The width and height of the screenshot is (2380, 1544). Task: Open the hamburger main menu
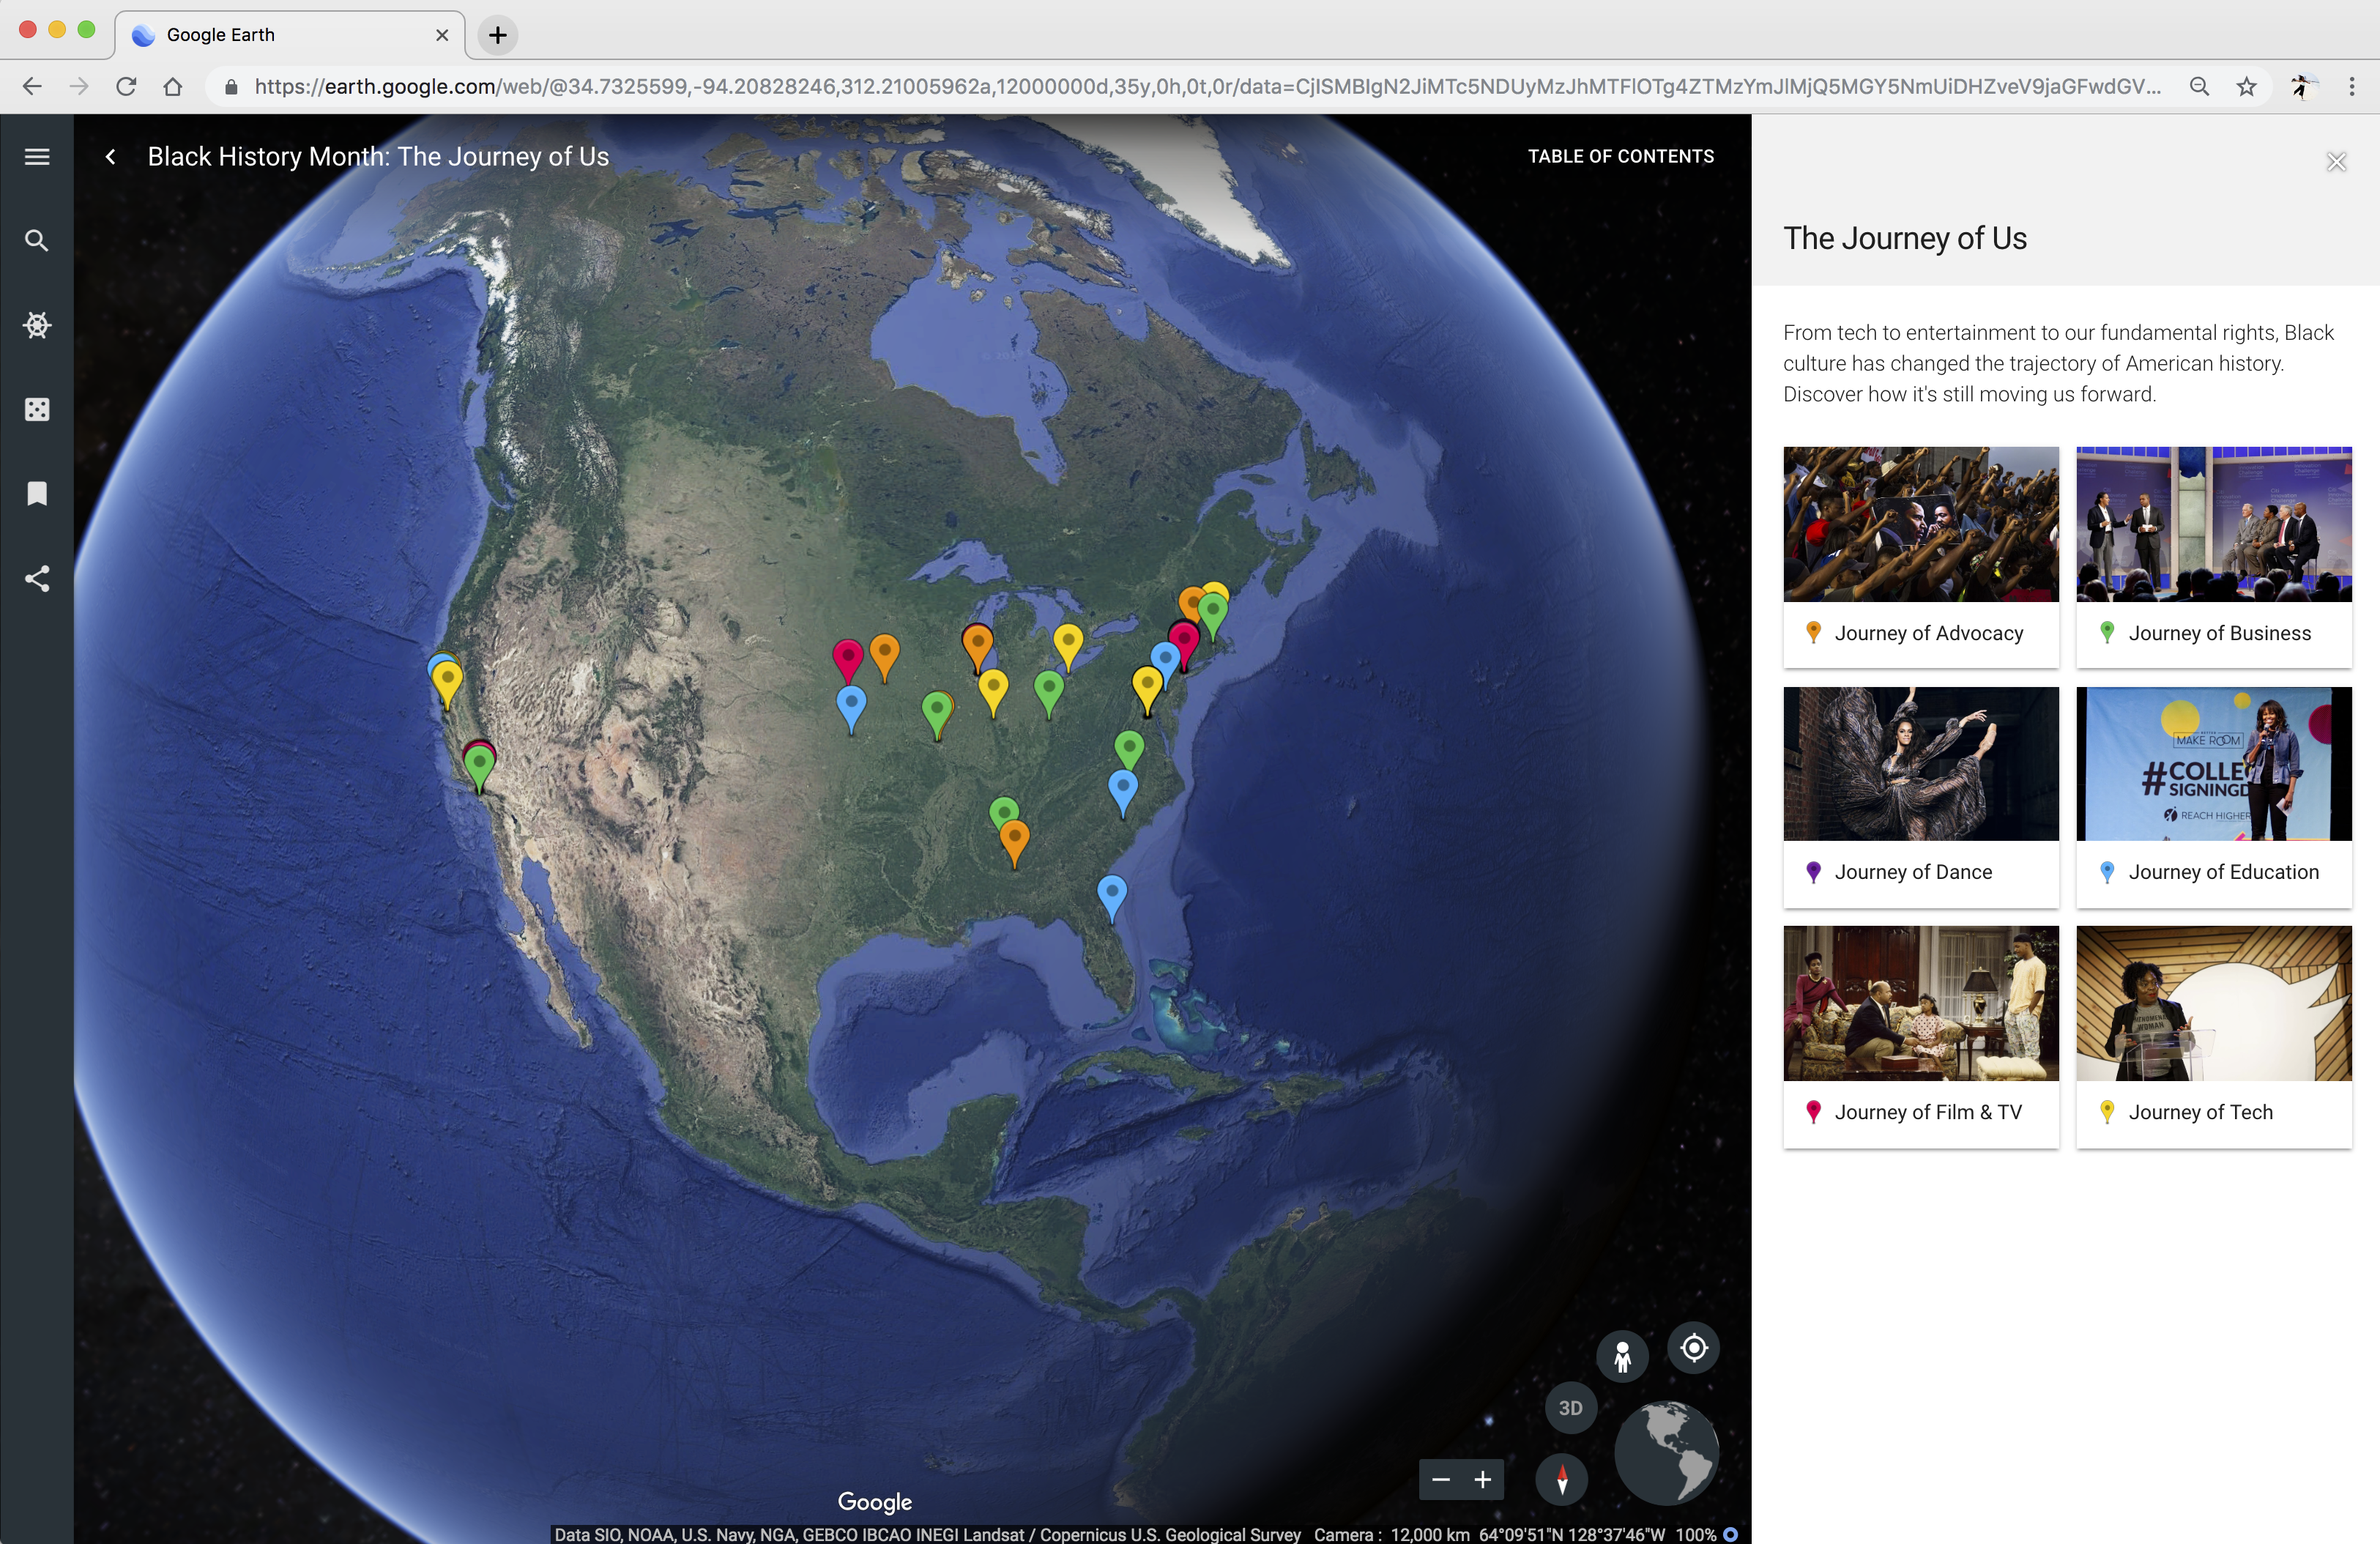pos(37,157)
